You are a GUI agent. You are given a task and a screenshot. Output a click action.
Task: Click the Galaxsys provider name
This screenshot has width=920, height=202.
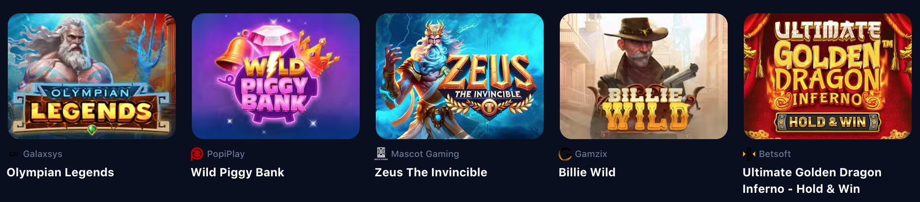pyautogui.click(x=43, y=154)
